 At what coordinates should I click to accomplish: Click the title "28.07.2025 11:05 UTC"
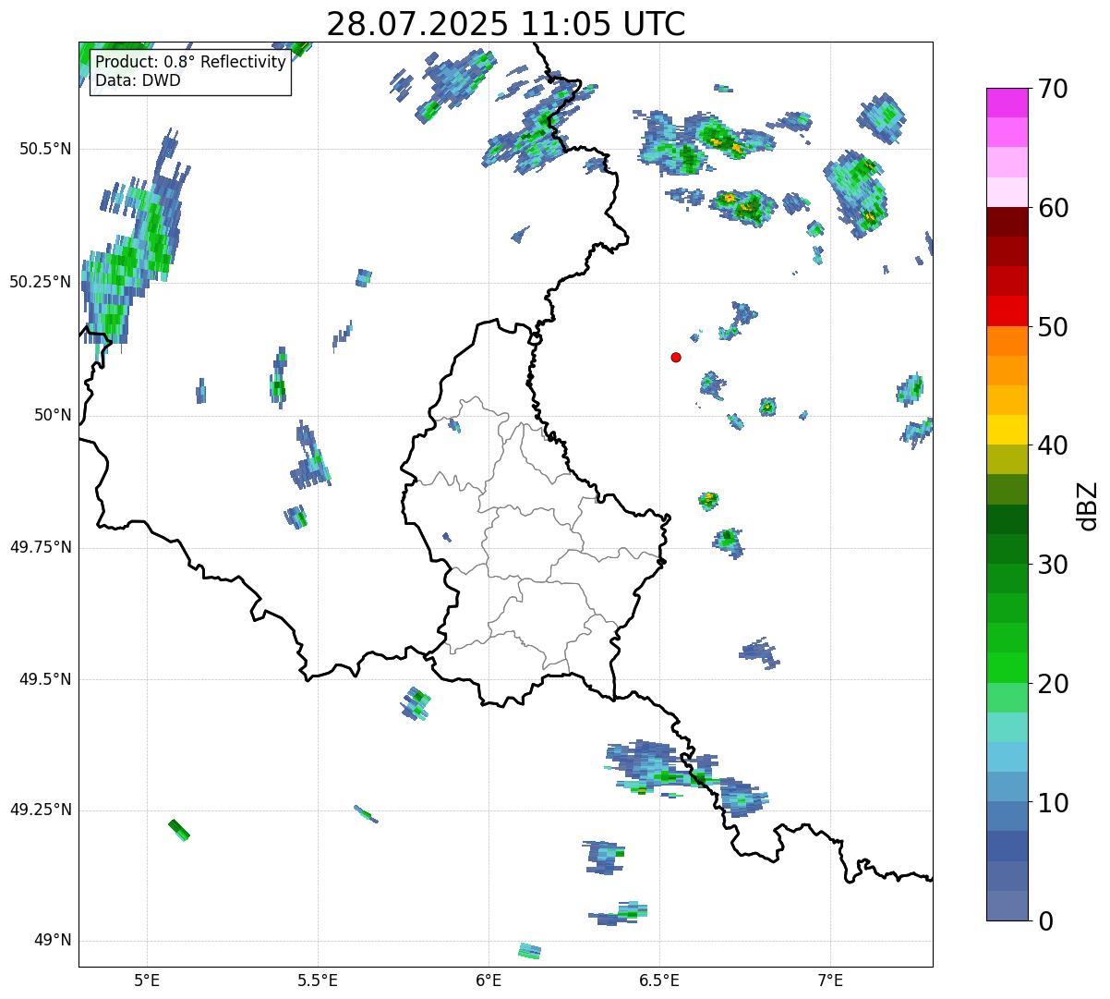coord(506,24)
